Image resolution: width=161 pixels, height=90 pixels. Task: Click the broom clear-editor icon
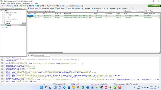(x=68, y=6)
